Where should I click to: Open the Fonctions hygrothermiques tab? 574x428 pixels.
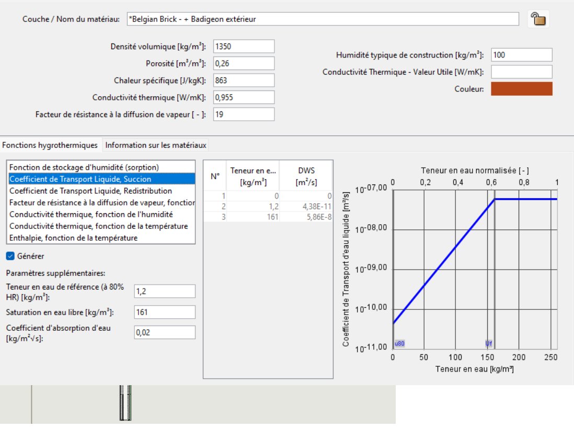pos(50,145)
